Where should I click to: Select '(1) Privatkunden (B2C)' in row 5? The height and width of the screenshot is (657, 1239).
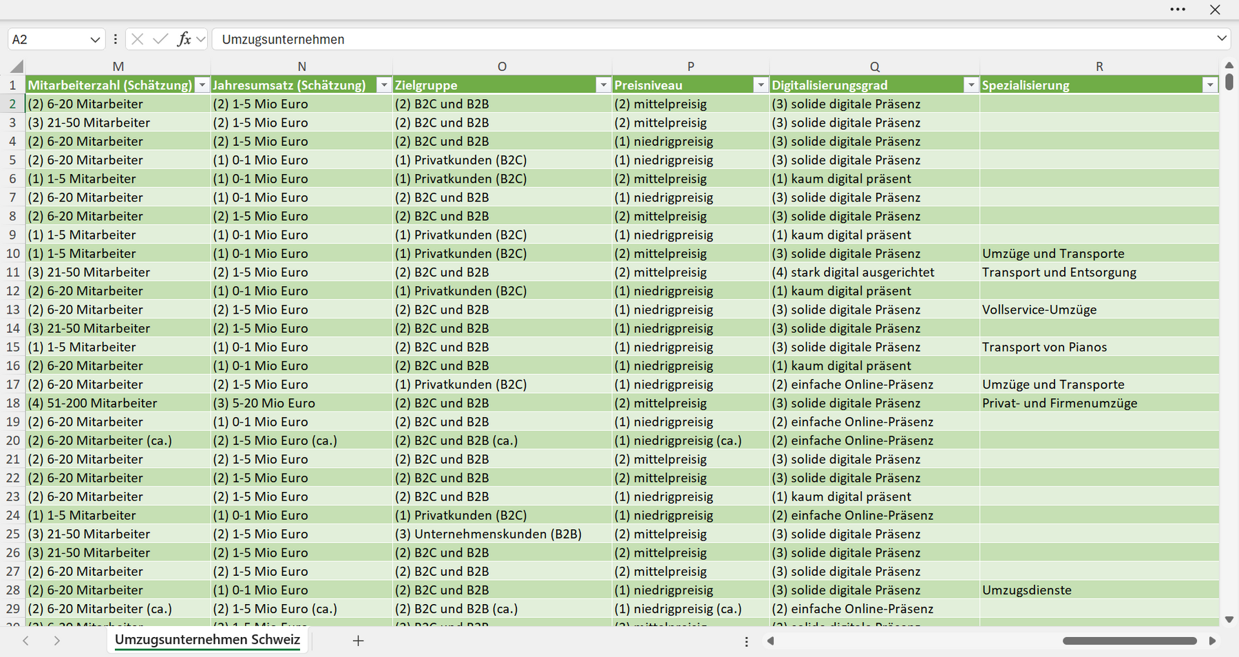[502, 160]
